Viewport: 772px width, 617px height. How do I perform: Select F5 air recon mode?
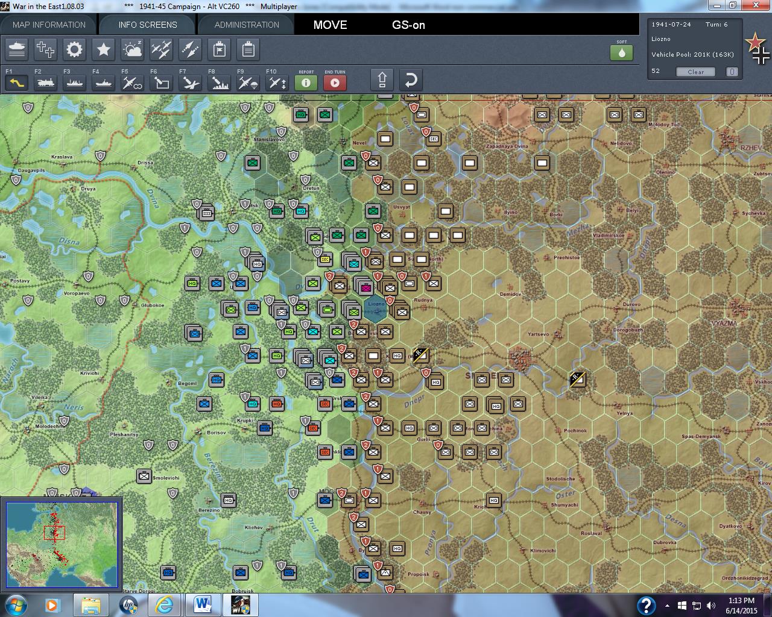pyautogui.click(x=133, y=83)
